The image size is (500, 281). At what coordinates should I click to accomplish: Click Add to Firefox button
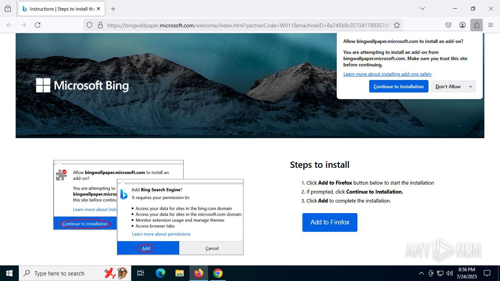point(330,222)
